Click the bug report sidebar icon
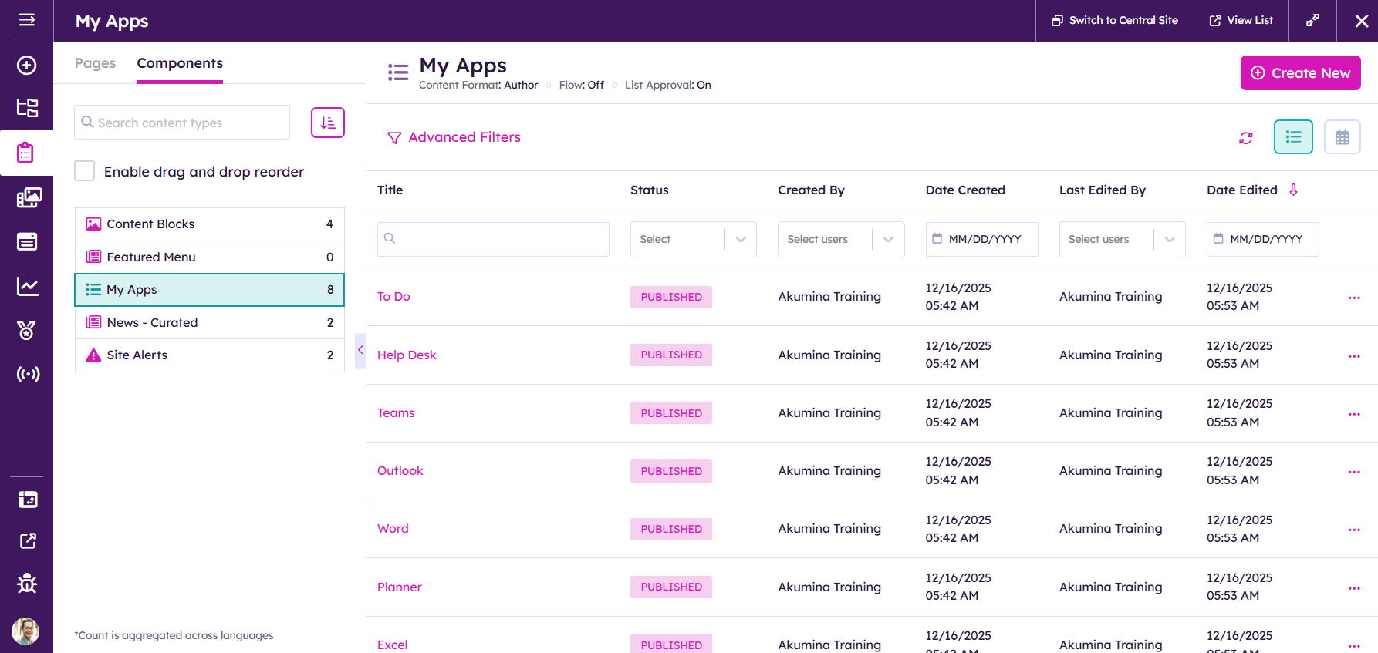Image resolution: width=1378 pixels, height=653 pixels. 27,584
